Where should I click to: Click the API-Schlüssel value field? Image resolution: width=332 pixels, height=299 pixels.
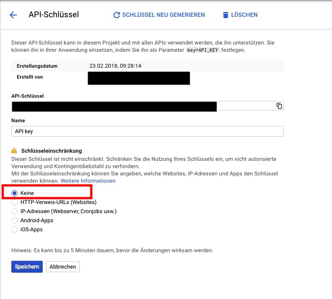(147, 106)
